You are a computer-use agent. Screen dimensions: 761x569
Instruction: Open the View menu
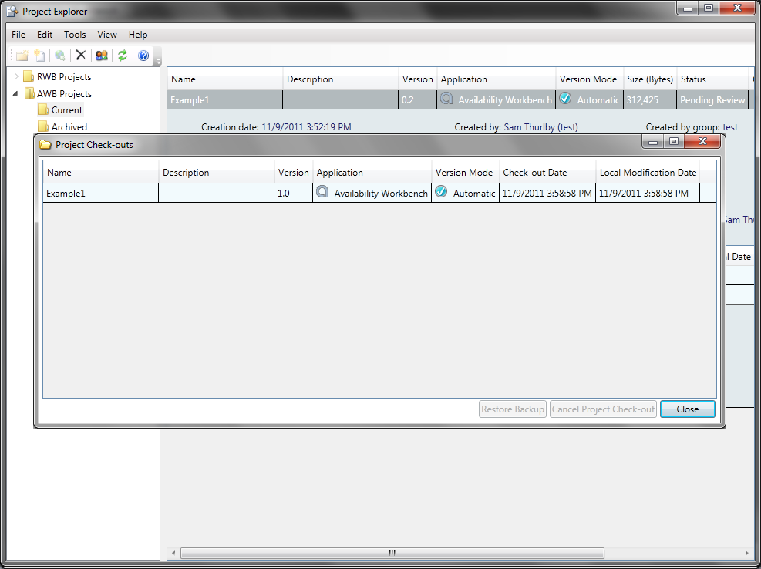point(107,35)
